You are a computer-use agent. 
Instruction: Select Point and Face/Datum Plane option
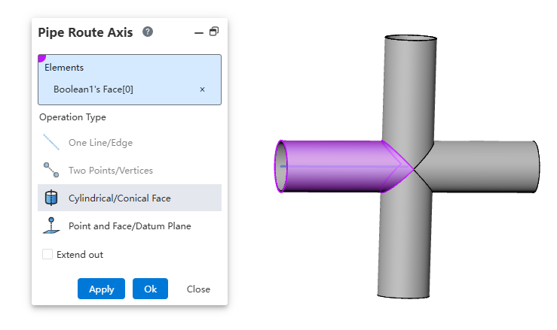click(x=129, y=226)
